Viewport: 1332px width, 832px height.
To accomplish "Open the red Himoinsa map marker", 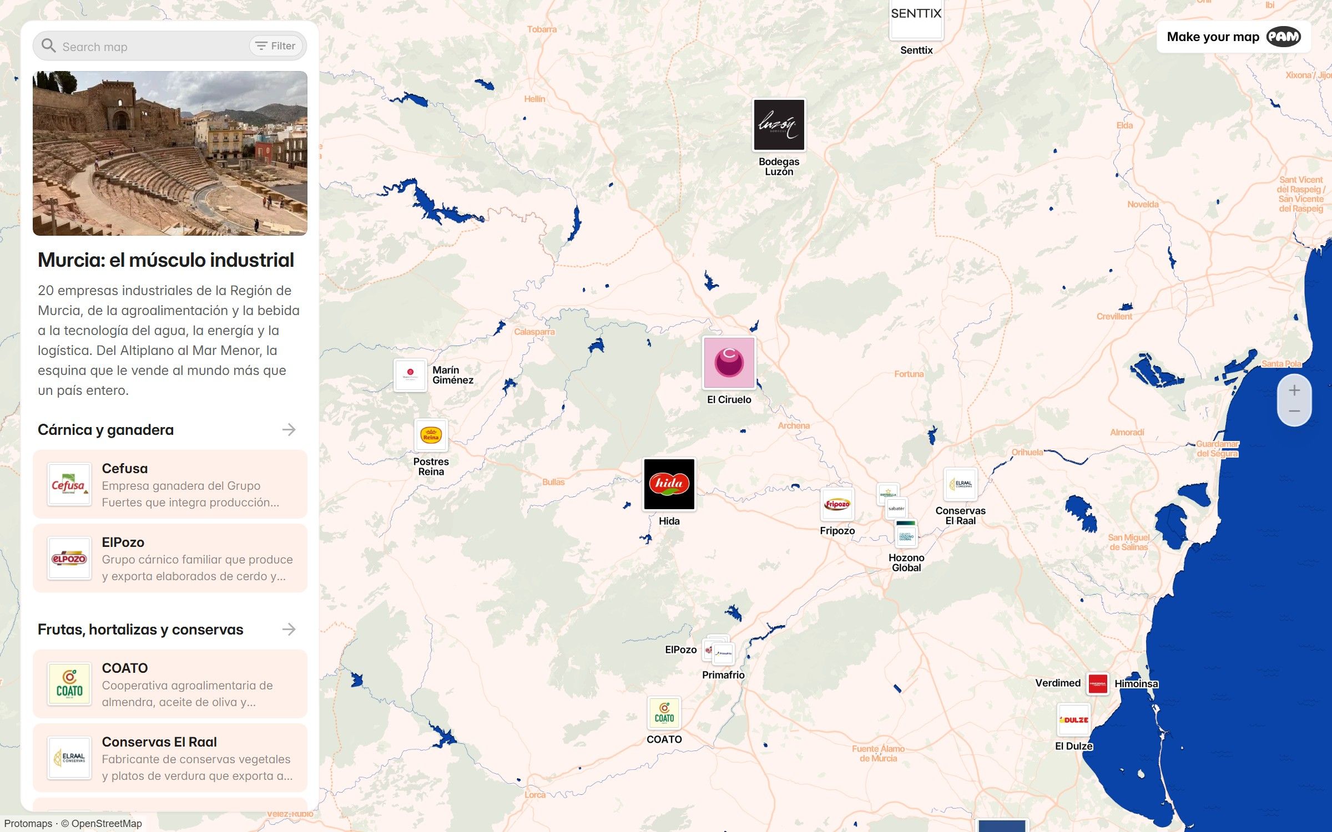I will coord(1097,684).
